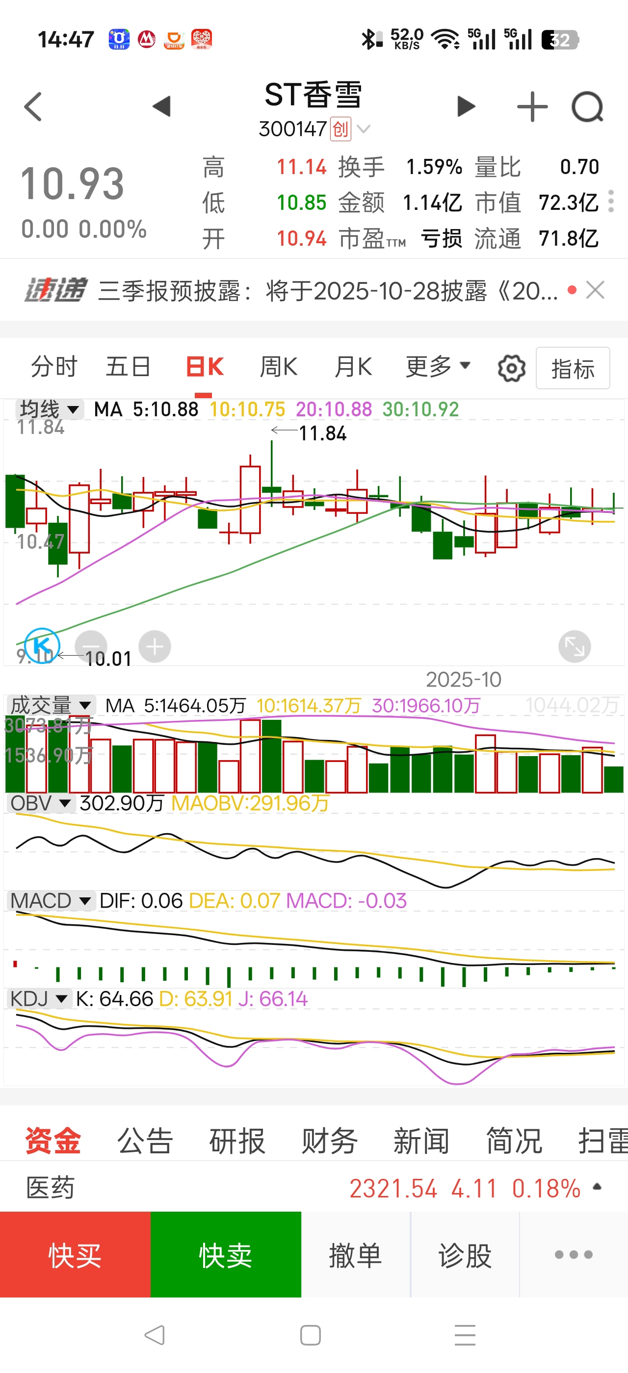Tap K: 64.66 KDJ reading
This screenshot has width=628, height=1373.
point(114,998)
